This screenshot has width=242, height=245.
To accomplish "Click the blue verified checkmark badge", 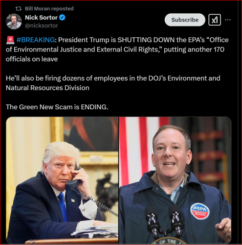I will [x=62, y=18].
